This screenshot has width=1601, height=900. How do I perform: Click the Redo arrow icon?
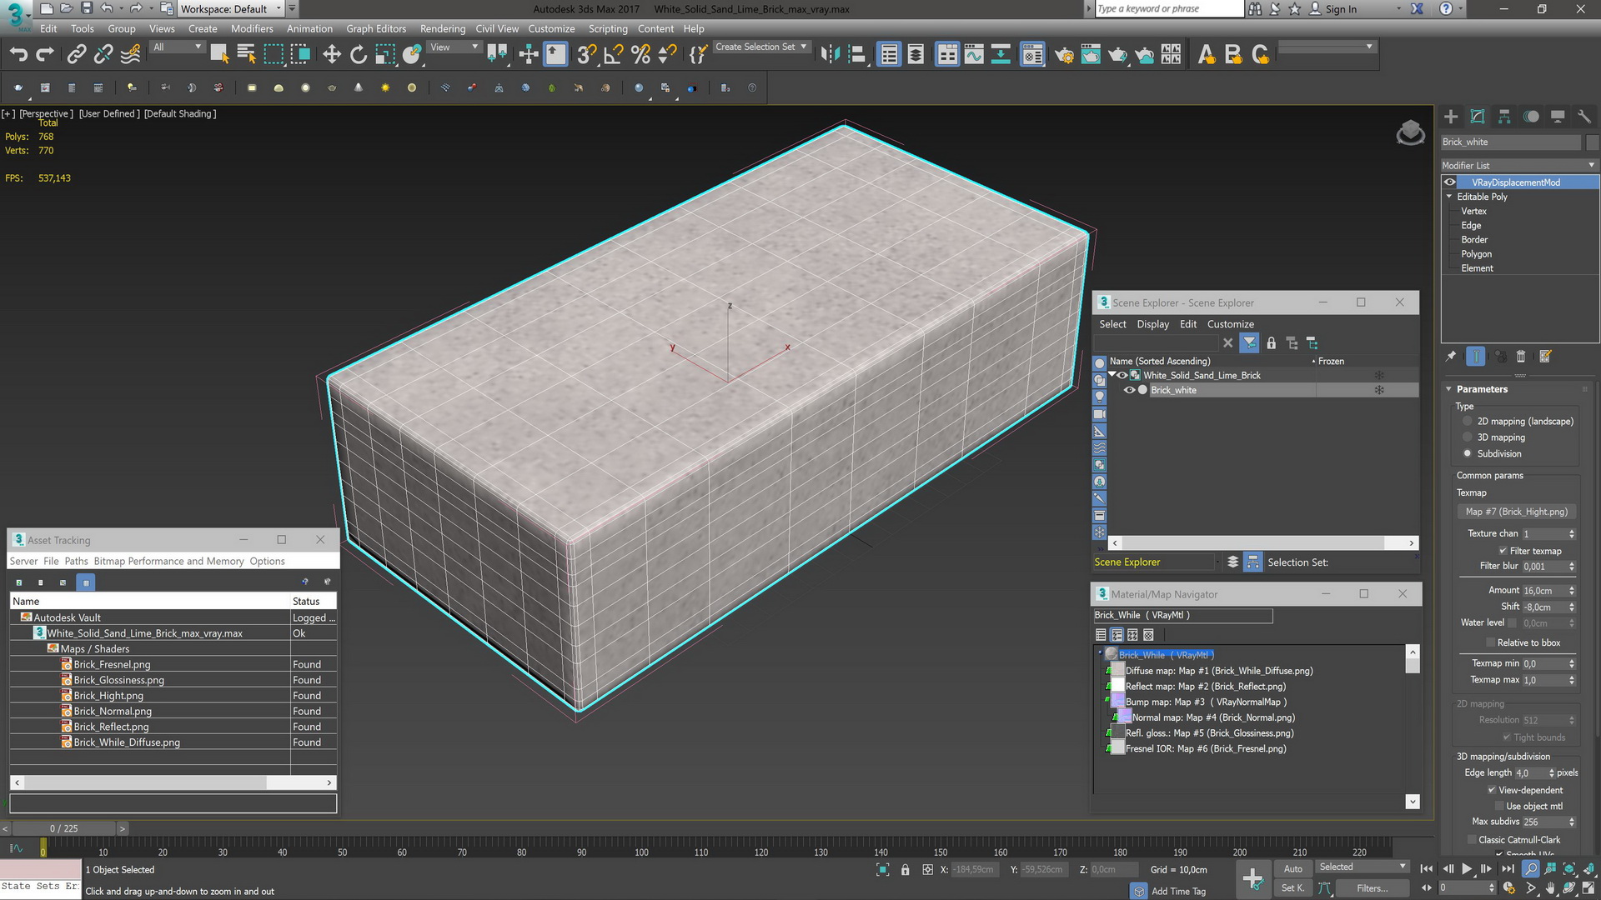(45, 55)
